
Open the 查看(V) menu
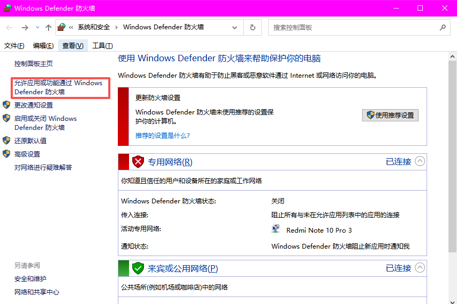click(x=73, y=46)
